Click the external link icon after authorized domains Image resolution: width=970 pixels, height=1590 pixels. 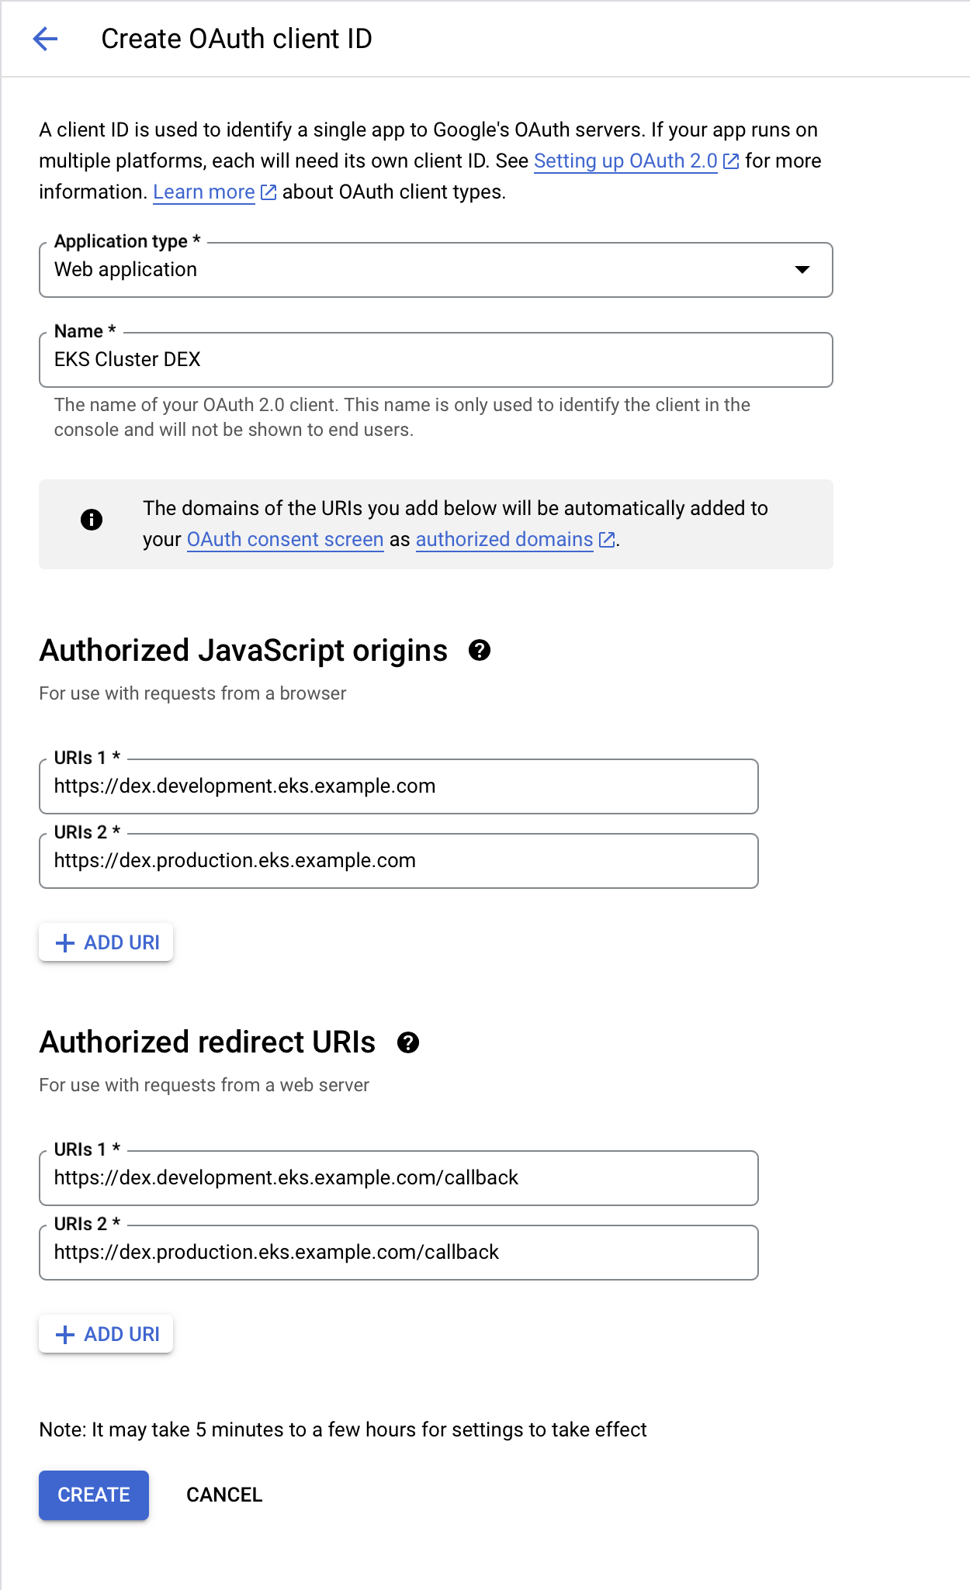[x=606, y=538]
